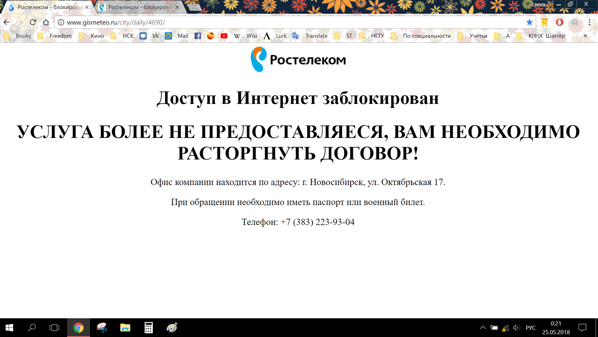Open the grey extension icon near the menu
Image resolution: width=598 pixels, height=337 pixels.
pos(574,22)
